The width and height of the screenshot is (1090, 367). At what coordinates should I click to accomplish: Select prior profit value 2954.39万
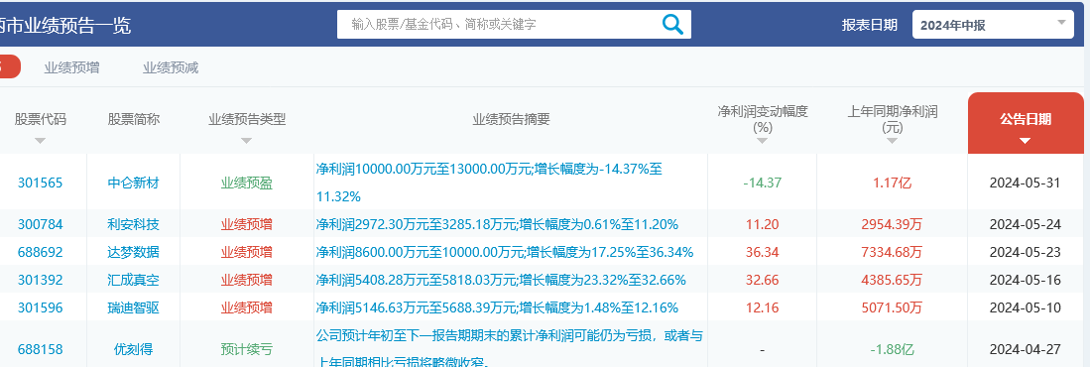(893, 224)
